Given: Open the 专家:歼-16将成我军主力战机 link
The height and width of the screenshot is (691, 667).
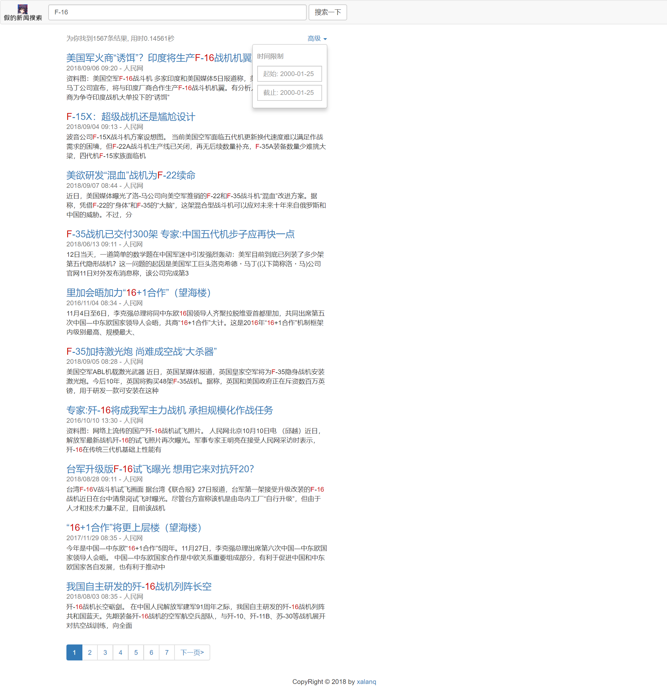Looking at the screenshot, I should click(169, 410).
